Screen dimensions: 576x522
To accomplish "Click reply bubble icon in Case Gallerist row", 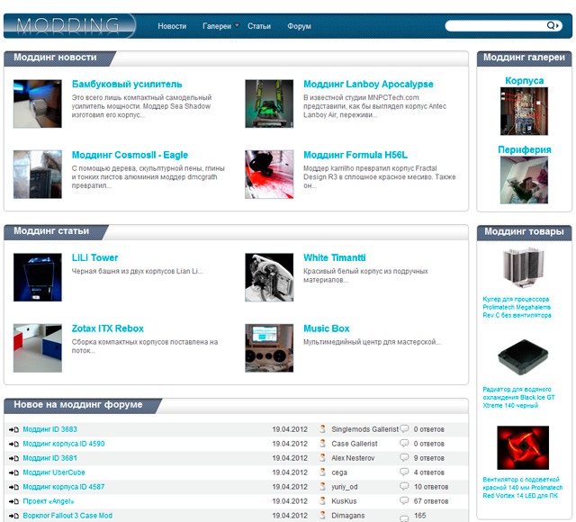I will click(x=404, y=443).
